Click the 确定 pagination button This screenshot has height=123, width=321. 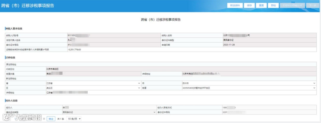pyautogui.click(x=51, y=119)
